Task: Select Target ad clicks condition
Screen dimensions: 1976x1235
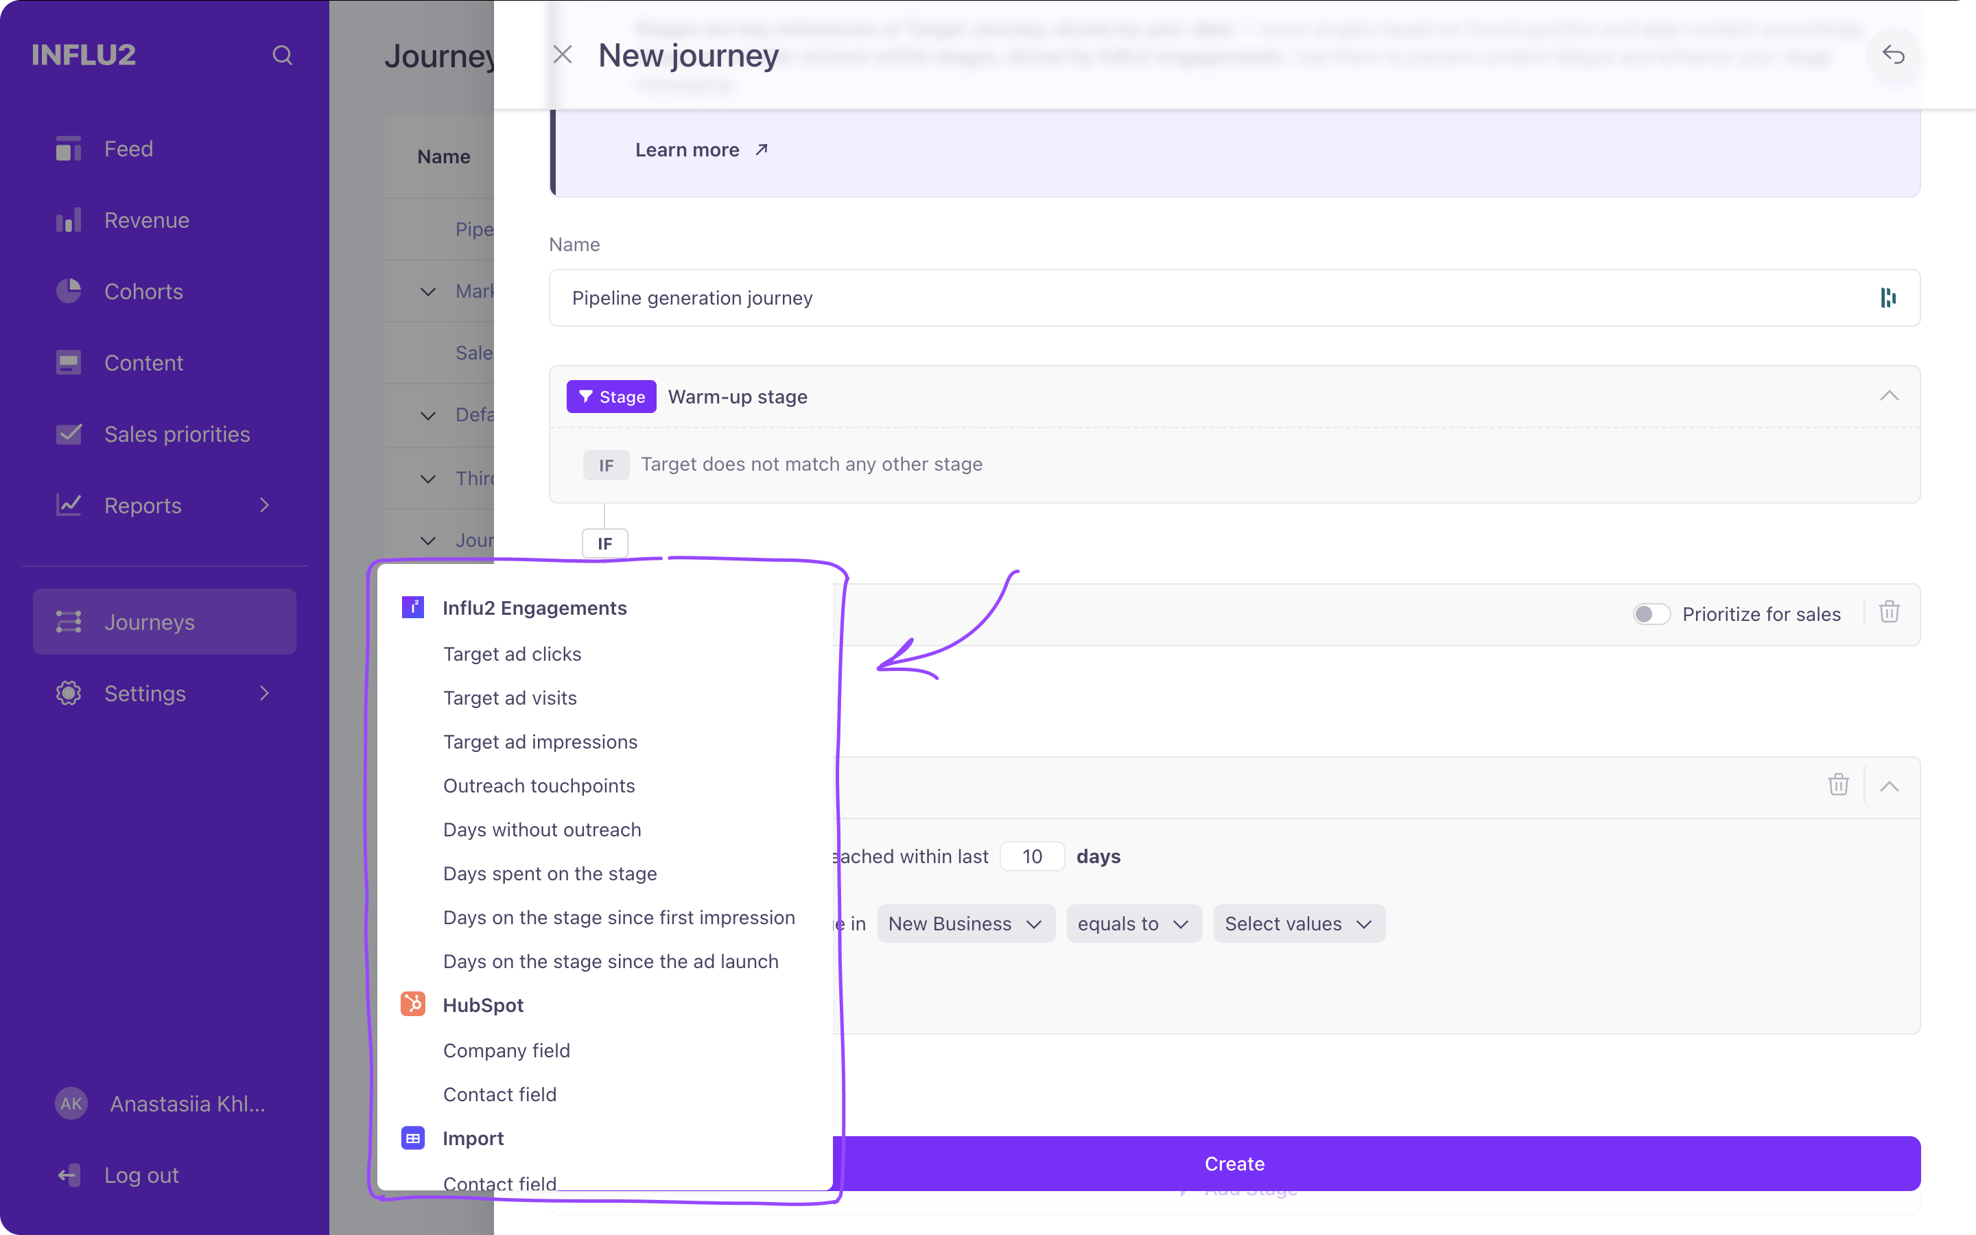Action: pos(512,653)
